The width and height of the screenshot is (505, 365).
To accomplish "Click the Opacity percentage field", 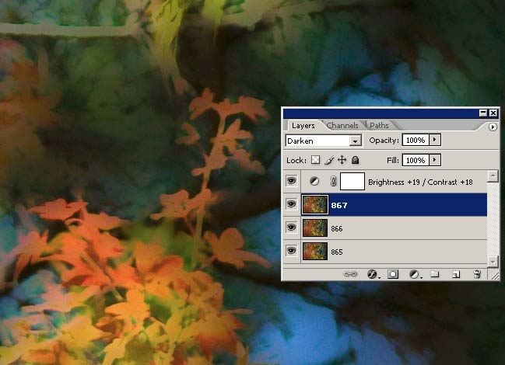I will [x=415, y=140].
